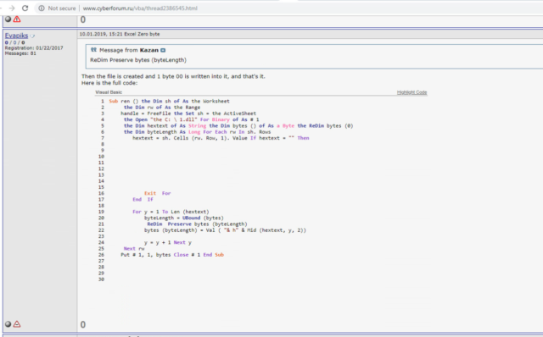The height and width of the screenshot is (337, 543).
Task: Click the Highlight Code link
Action: 411,92
